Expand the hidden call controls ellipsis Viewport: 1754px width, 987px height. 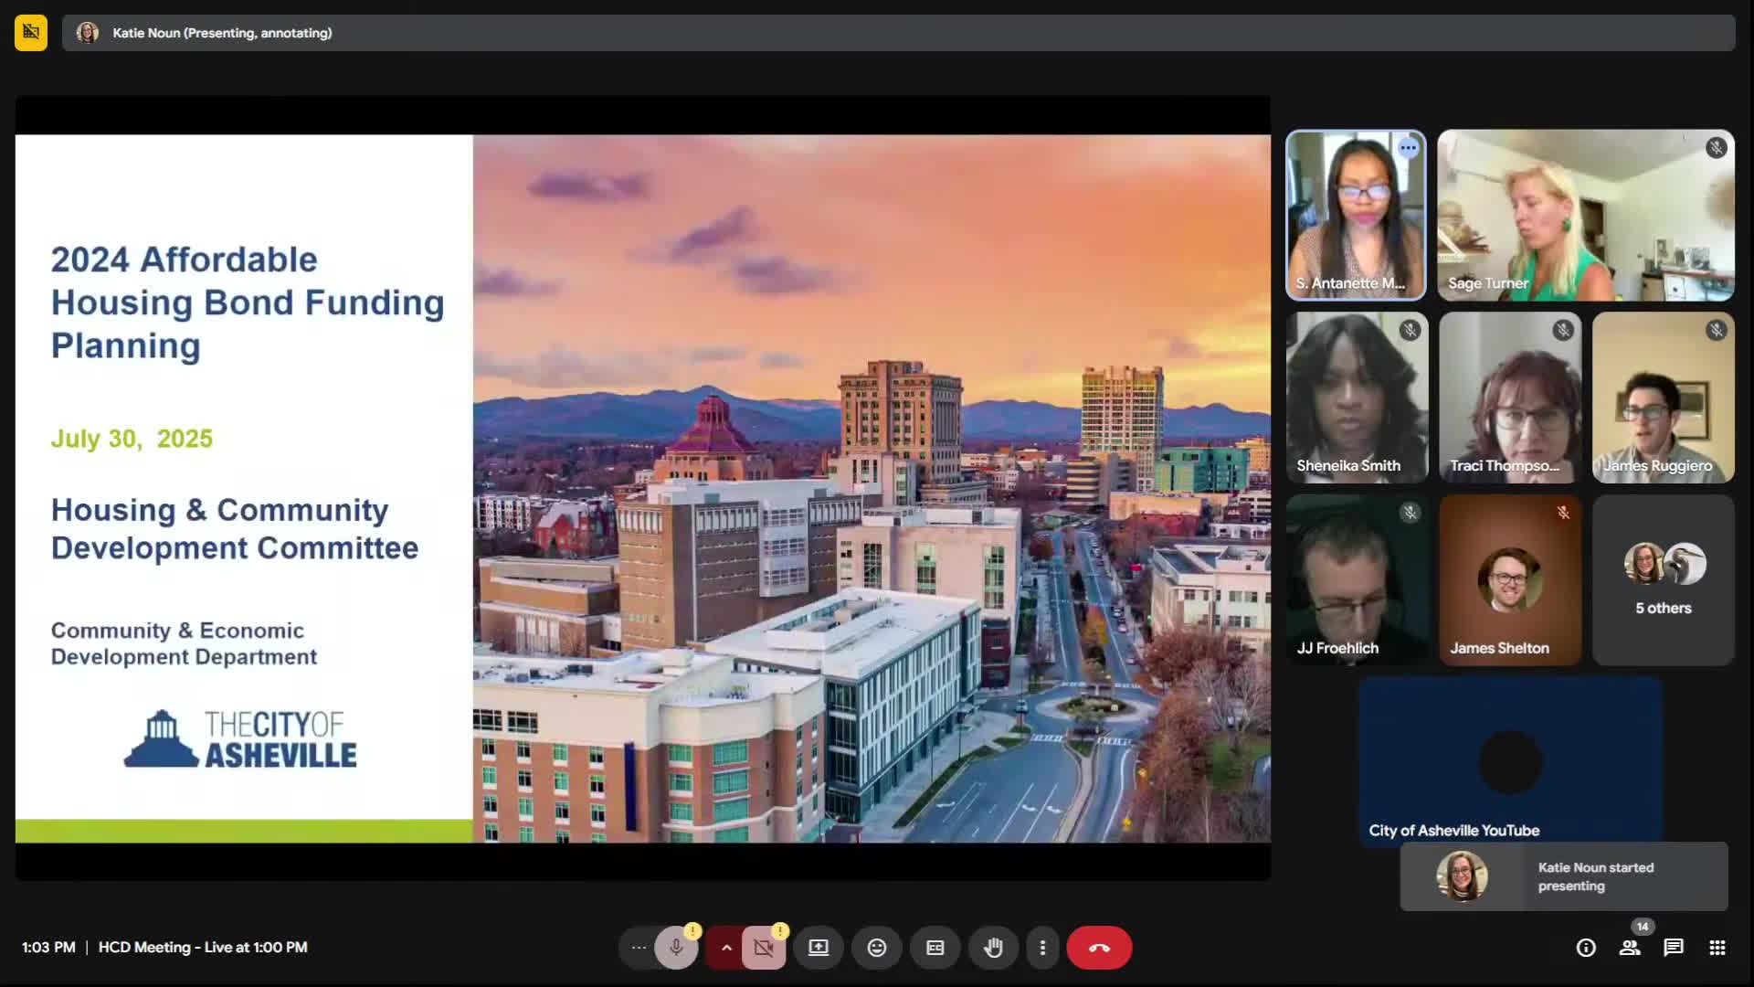point(638,948)
